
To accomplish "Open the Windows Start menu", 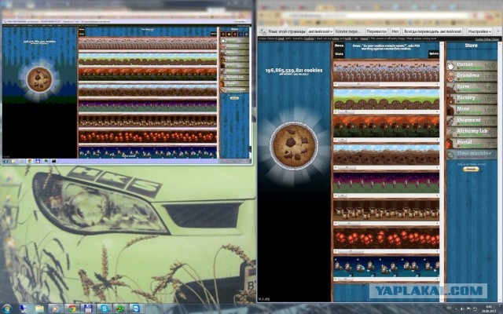I will (x=7, y=309).
